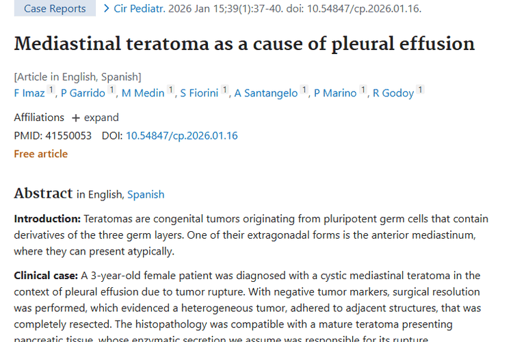Click the article title heading

(244, 44)
